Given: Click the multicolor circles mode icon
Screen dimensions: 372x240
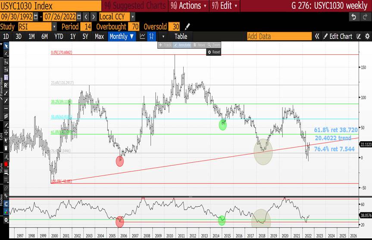Looking at the screenshot, I should tap(6, 212).
